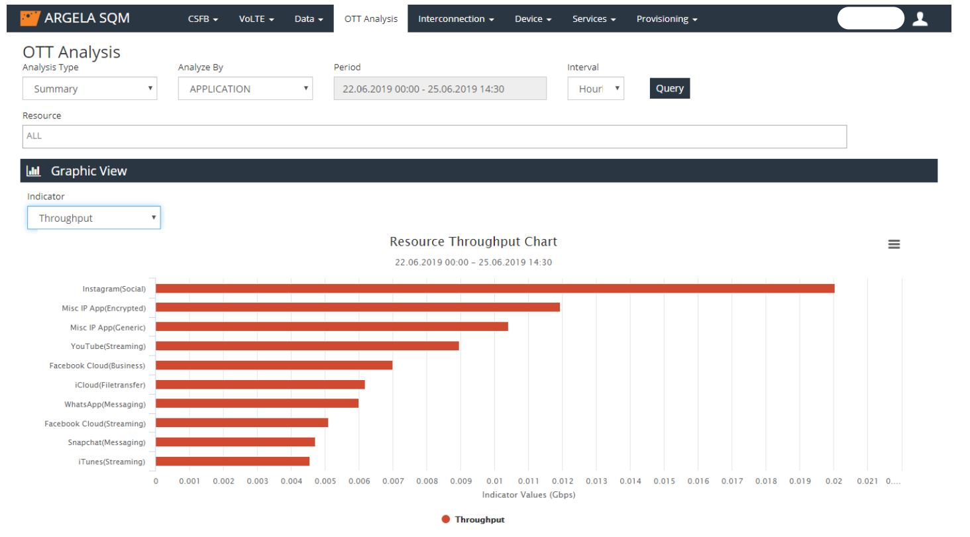
Task: Click the Instagram(Social) throughput bar
Action: pos(494,288)
